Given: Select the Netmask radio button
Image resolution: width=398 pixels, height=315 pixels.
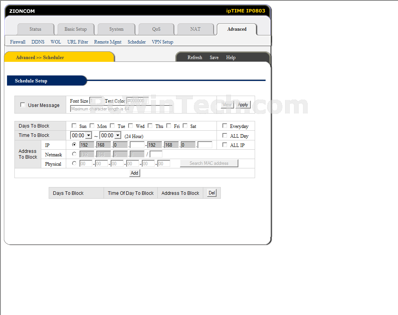Looking at the screenshot, I should click(x=74, y=154).
